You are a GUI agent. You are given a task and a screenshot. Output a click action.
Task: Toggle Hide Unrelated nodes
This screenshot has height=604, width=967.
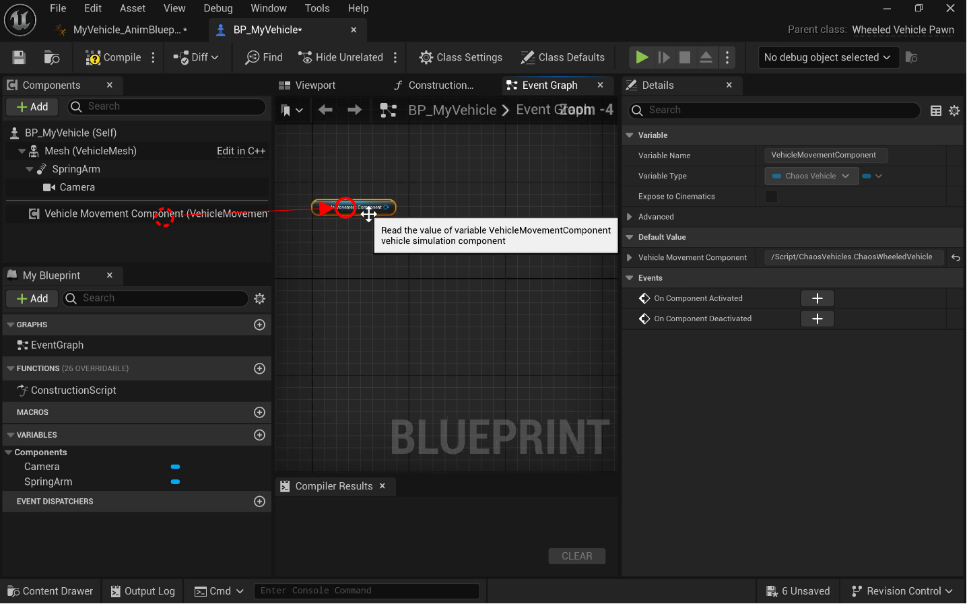point(341,57)
